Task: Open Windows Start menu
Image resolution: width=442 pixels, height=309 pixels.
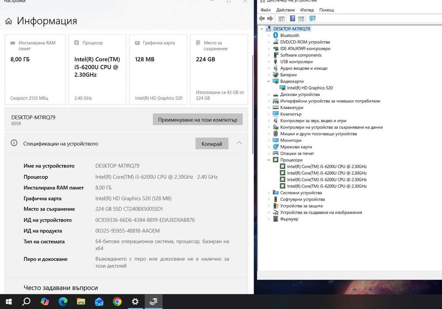Action: tap(9, 301)
